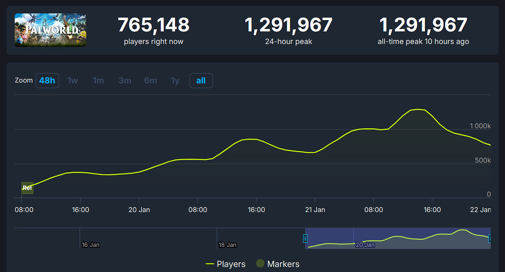Choose the 3m zoom option
The image size is (505, 272).
(x=125, y=80)
